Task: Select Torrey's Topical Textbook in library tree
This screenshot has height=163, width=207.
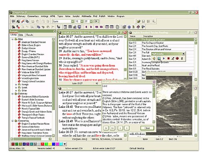Action: pyautogui.click(x=33, y=118)
